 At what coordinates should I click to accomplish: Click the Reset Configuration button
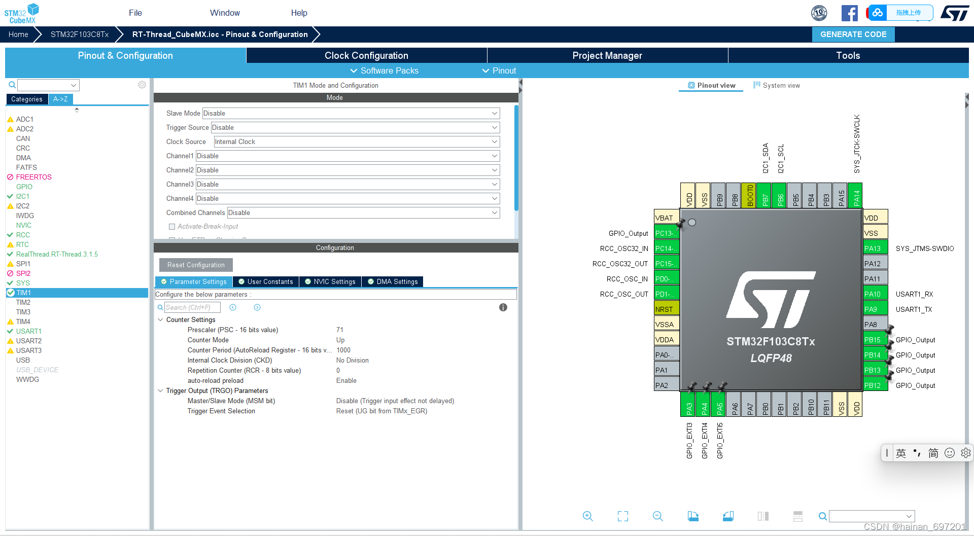[196, 265]
